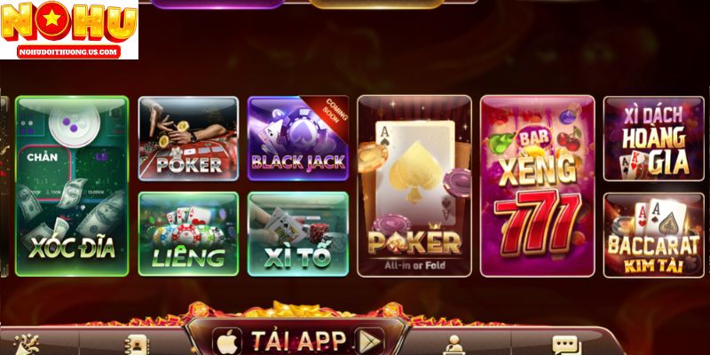The image size is (710, 355).
Task: Visit the nohudoithuong.us.com link
Action: coord(69,52)
